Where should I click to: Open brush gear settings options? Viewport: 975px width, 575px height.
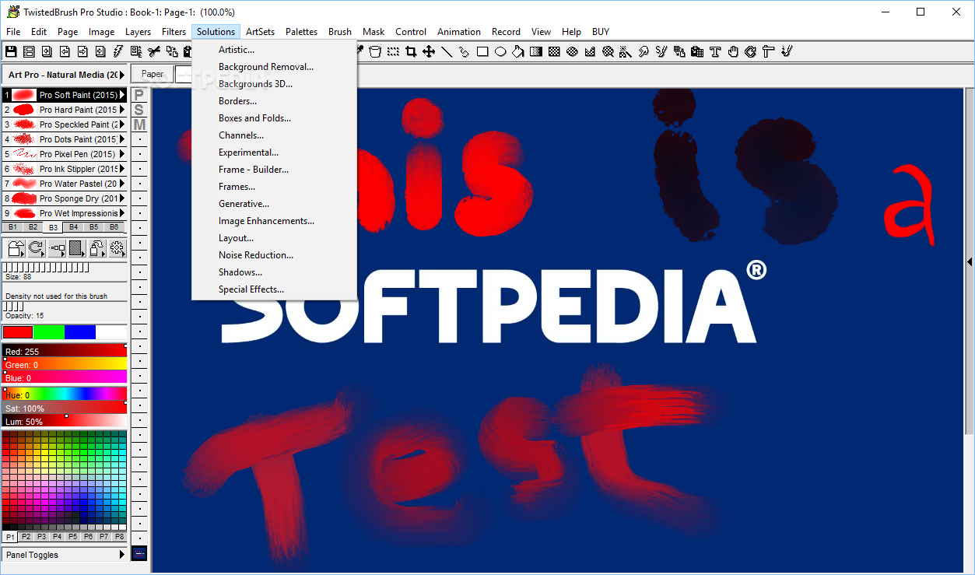117,248
